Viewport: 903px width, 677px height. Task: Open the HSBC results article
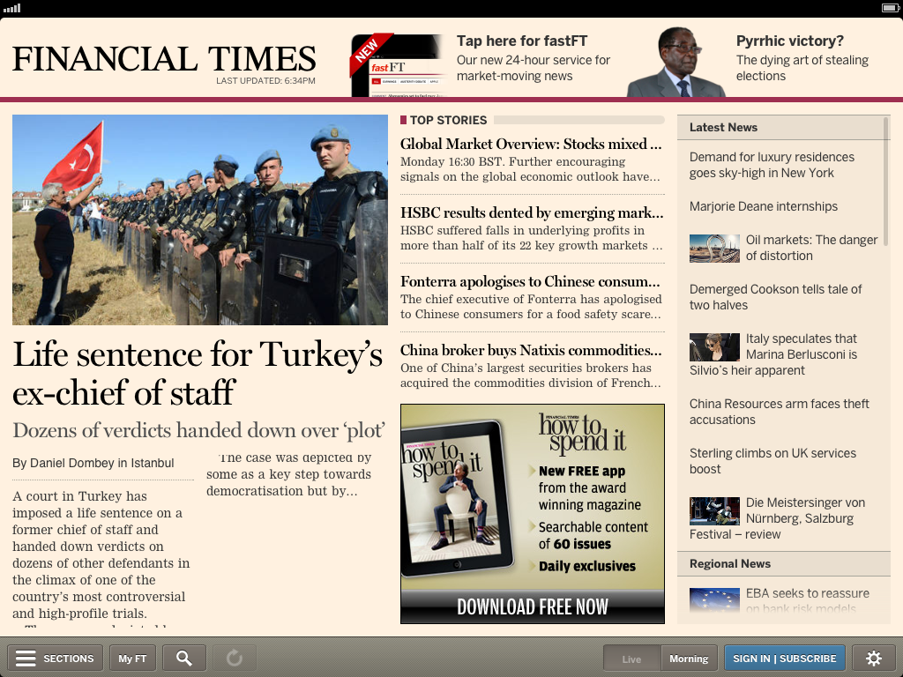pyautogui.click(x=530, y=212)
